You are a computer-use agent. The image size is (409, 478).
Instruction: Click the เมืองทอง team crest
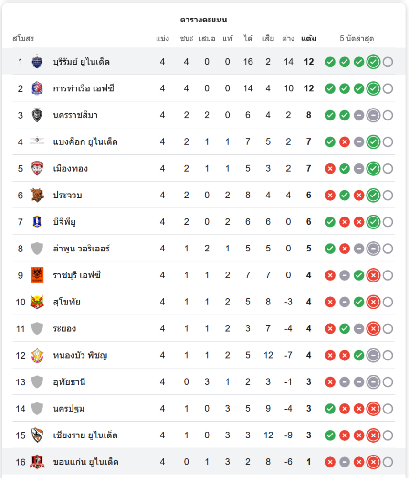pos(37,168)
